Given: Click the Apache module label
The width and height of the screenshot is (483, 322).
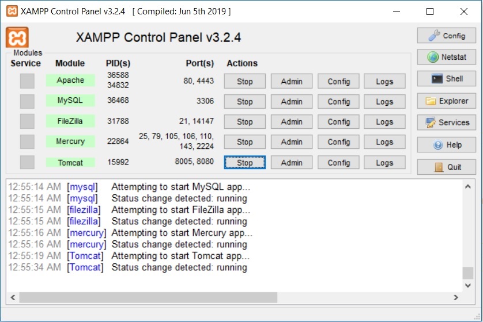Looking at the screenshot, I should 70,80.
